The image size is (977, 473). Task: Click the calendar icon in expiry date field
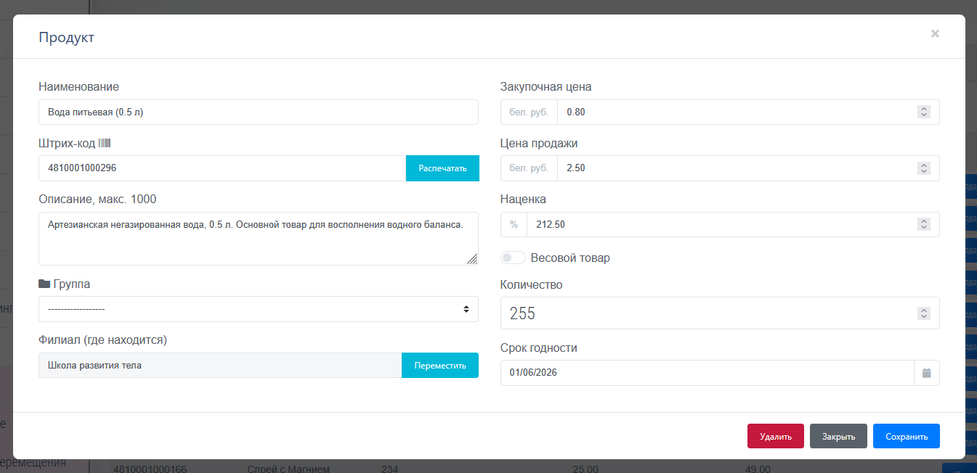(926, 373)
